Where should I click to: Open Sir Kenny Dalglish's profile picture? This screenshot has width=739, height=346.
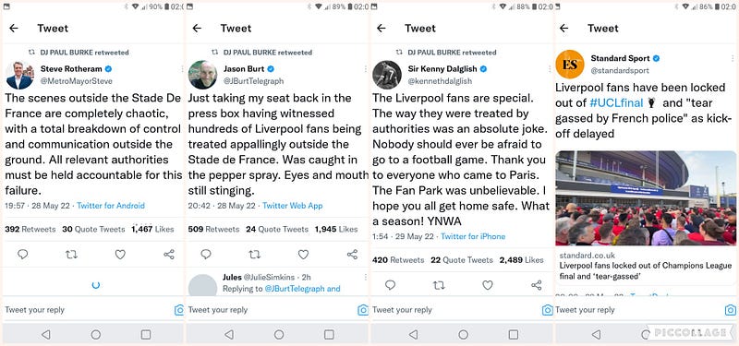(x=387, y=75)
